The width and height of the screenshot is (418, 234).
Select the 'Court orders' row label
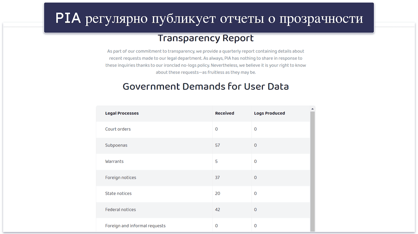(x=118, y=129)
